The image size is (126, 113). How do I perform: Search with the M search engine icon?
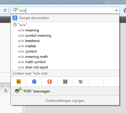coord(65,82)
